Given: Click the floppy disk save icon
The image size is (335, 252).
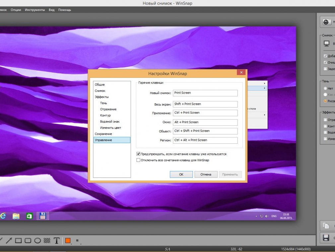Looking at the screenshot, I should pyautogui.click(x=326, y=237).
